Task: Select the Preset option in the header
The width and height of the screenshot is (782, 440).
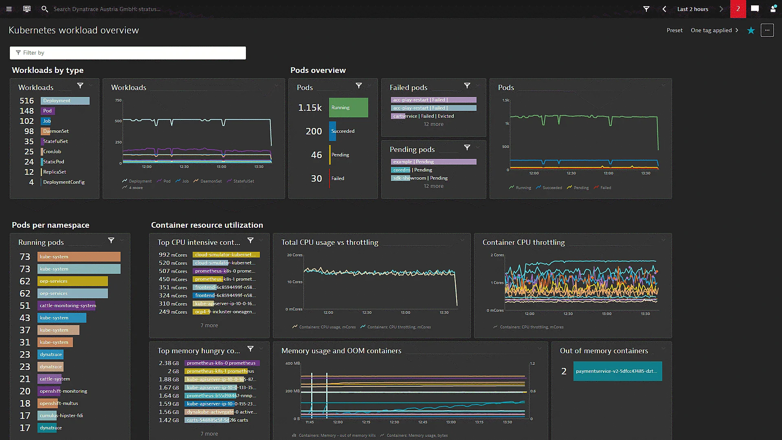Action: coord(674,30)
